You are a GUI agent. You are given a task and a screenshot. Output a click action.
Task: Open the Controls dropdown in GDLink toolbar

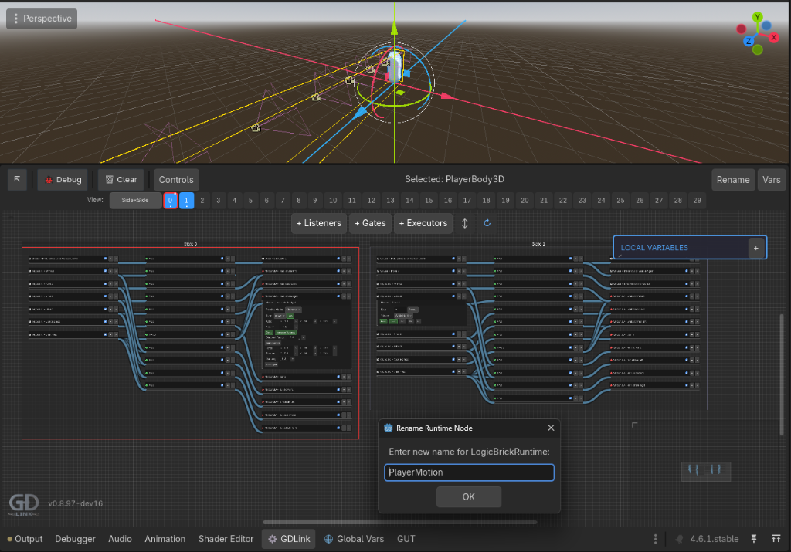(176, 179)
